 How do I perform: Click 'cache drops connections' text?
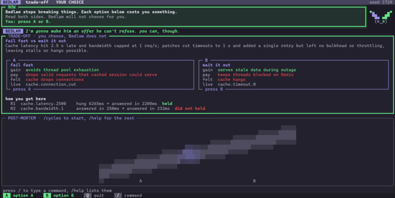click(x=55, y=79)
